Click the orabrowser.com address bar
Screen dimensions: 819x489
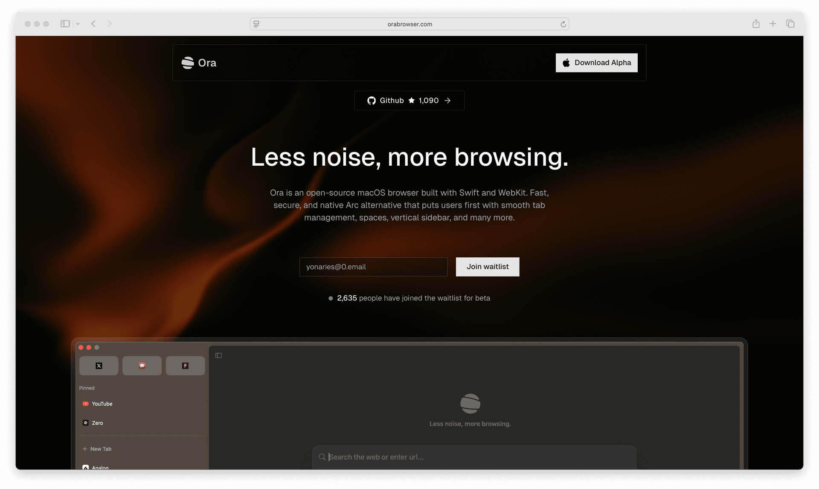point(409,24)
